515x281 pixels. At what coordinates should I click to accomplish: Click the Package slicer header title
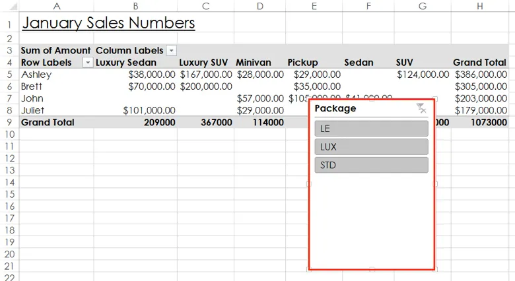coord(335,109)
